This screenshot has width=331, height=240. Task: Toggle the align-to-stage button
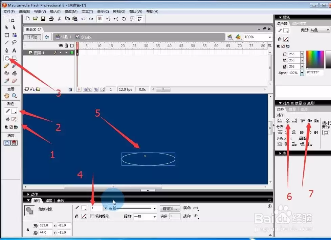pyautogui.click(x=326, y=133)
